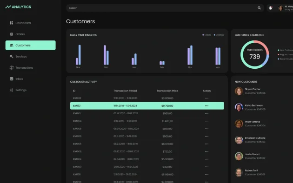Select the Customers sidebar item
The image size is (293, 183).
[30, 45]
